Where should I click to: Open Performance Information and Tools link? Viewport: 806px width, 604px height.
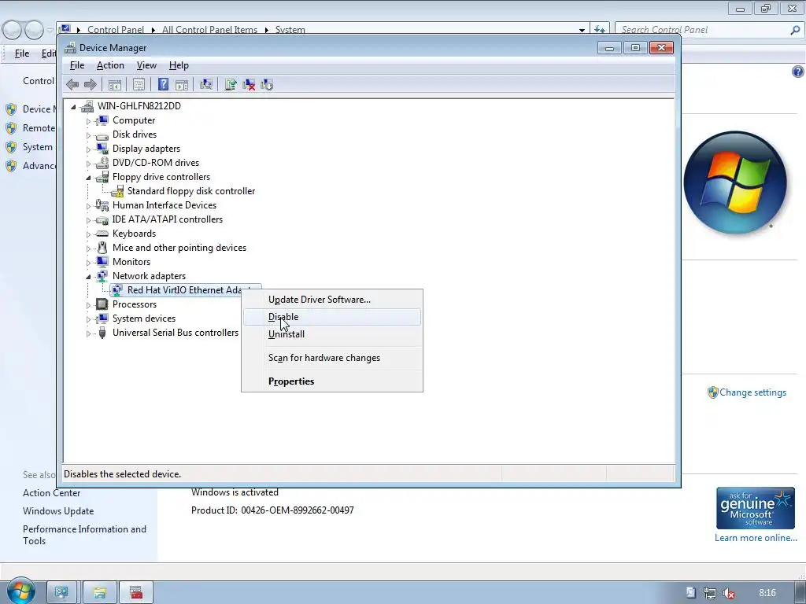84,535
